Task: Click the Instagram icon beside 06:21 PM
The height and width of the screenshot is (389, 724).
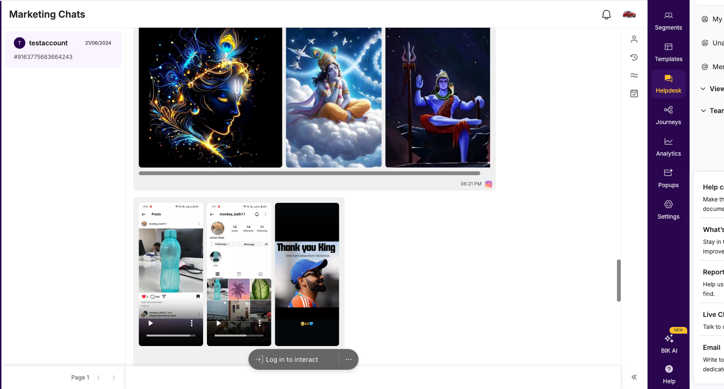Action: click(488, 184)
